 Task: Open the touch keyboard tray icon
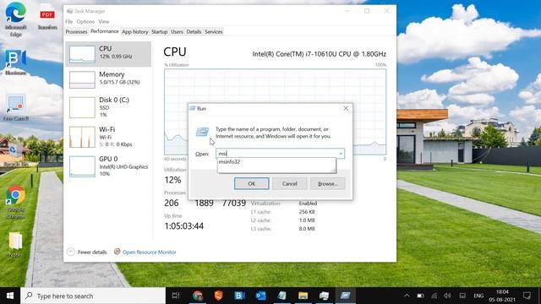[x=462, y=296]
